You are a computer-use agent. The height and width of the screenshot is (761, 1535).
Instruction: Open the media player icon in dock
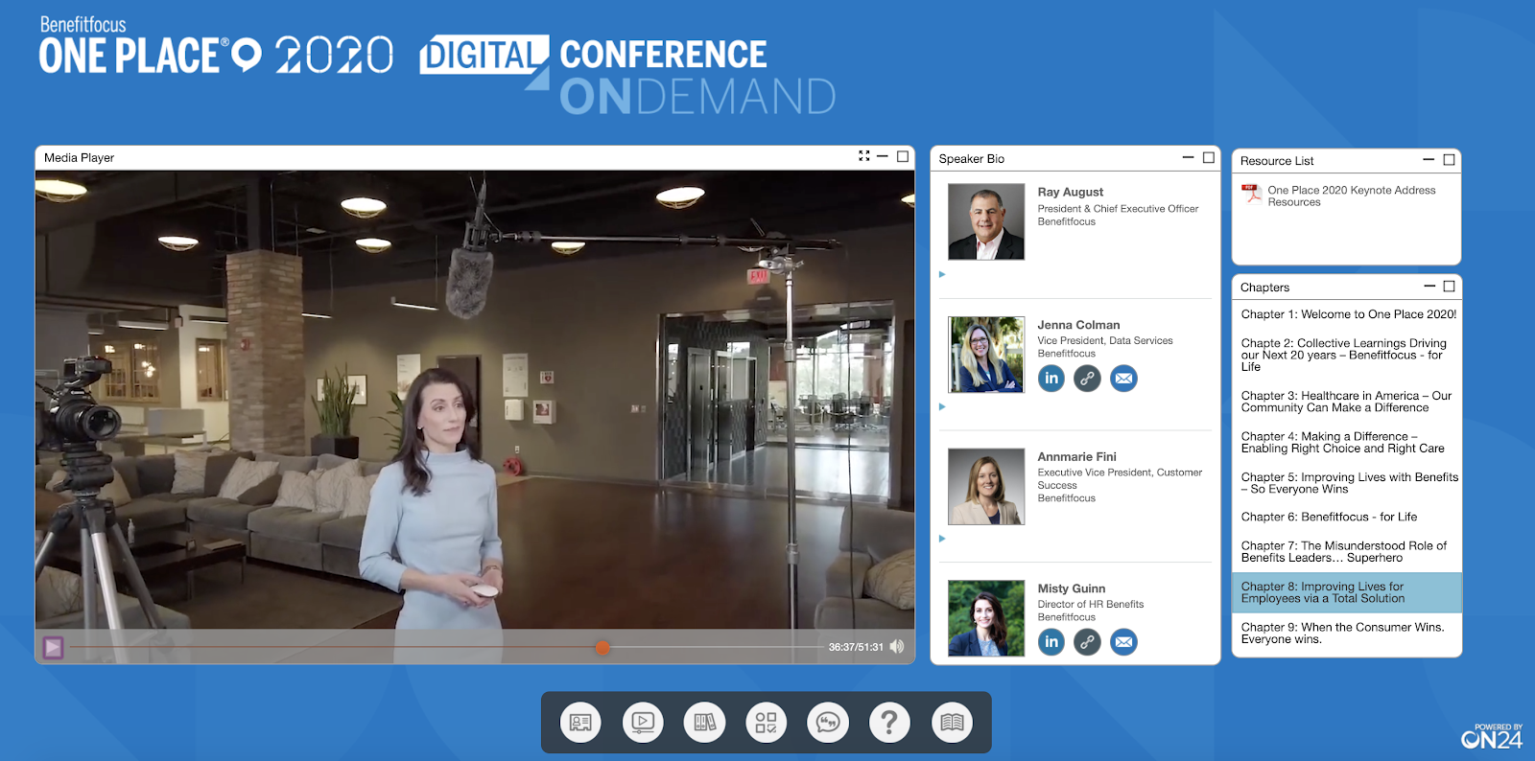643,723
